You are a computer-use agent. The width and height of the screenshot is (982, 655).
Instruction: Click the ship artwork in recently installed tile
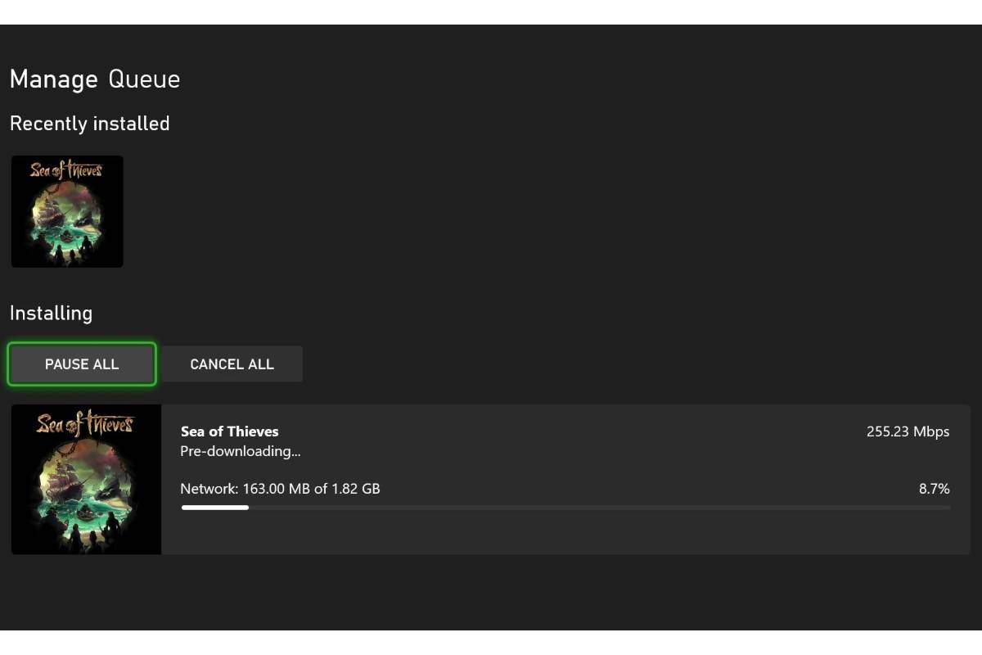(x=57, y=211)
